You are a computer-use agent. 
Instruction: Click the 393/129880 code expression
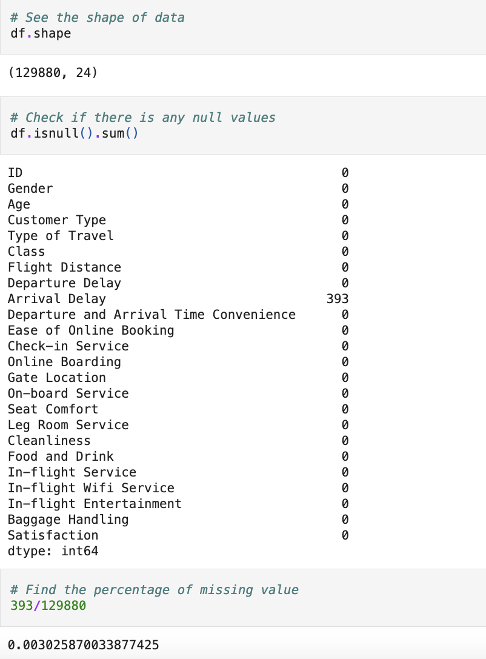48,606
